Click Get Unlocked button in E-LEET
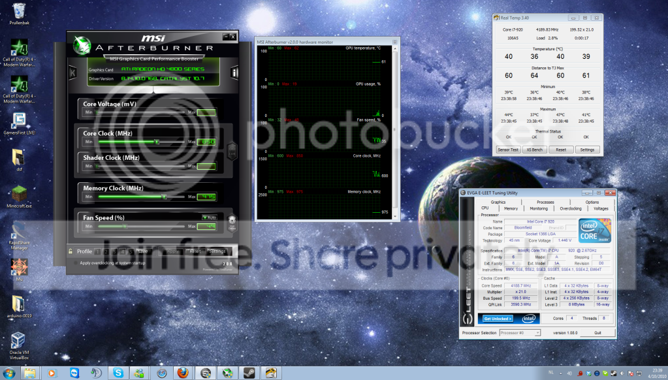The width and height of the screenshot is (668, 380). tap(498, 318)
